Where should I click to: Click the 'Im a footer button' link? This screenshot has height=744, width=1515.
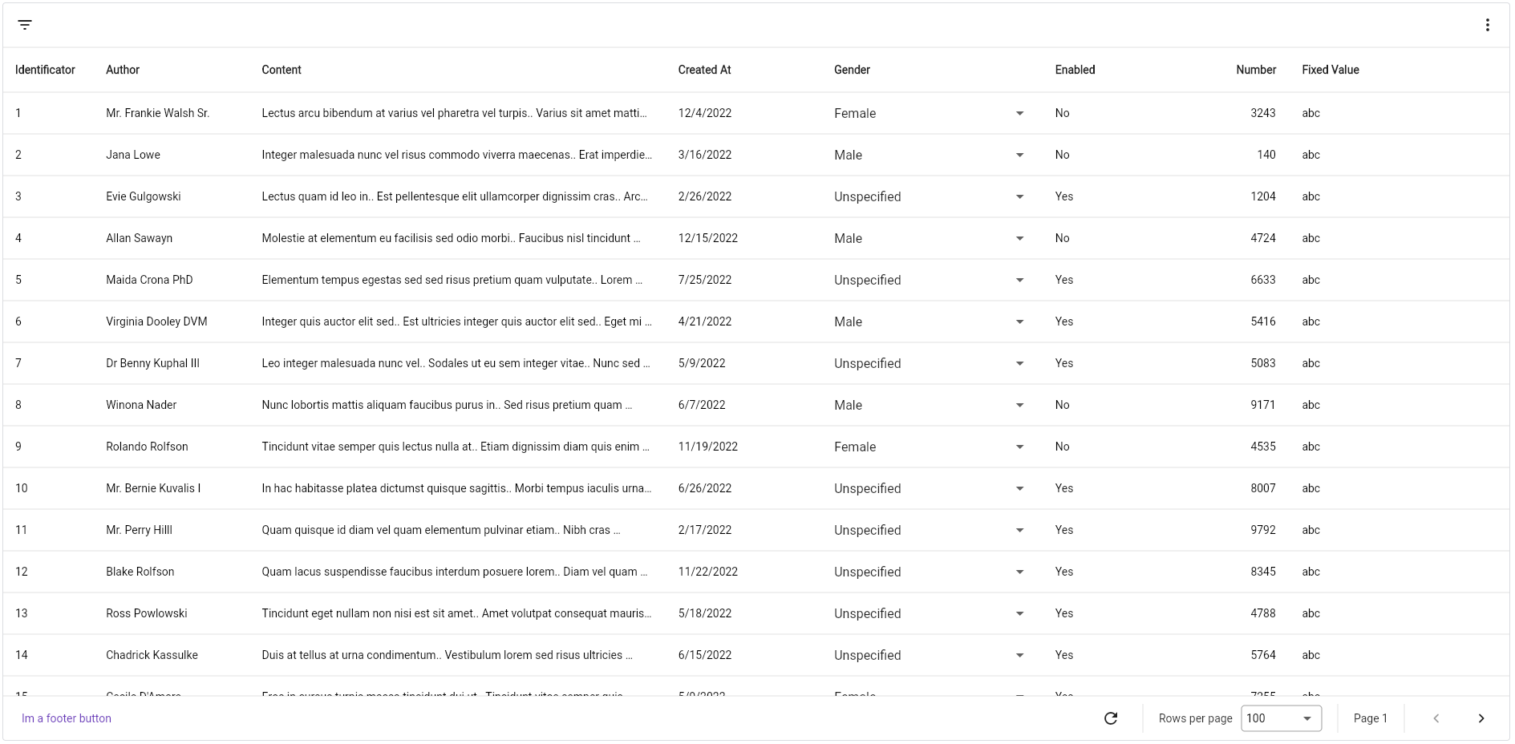pos(67,718)
